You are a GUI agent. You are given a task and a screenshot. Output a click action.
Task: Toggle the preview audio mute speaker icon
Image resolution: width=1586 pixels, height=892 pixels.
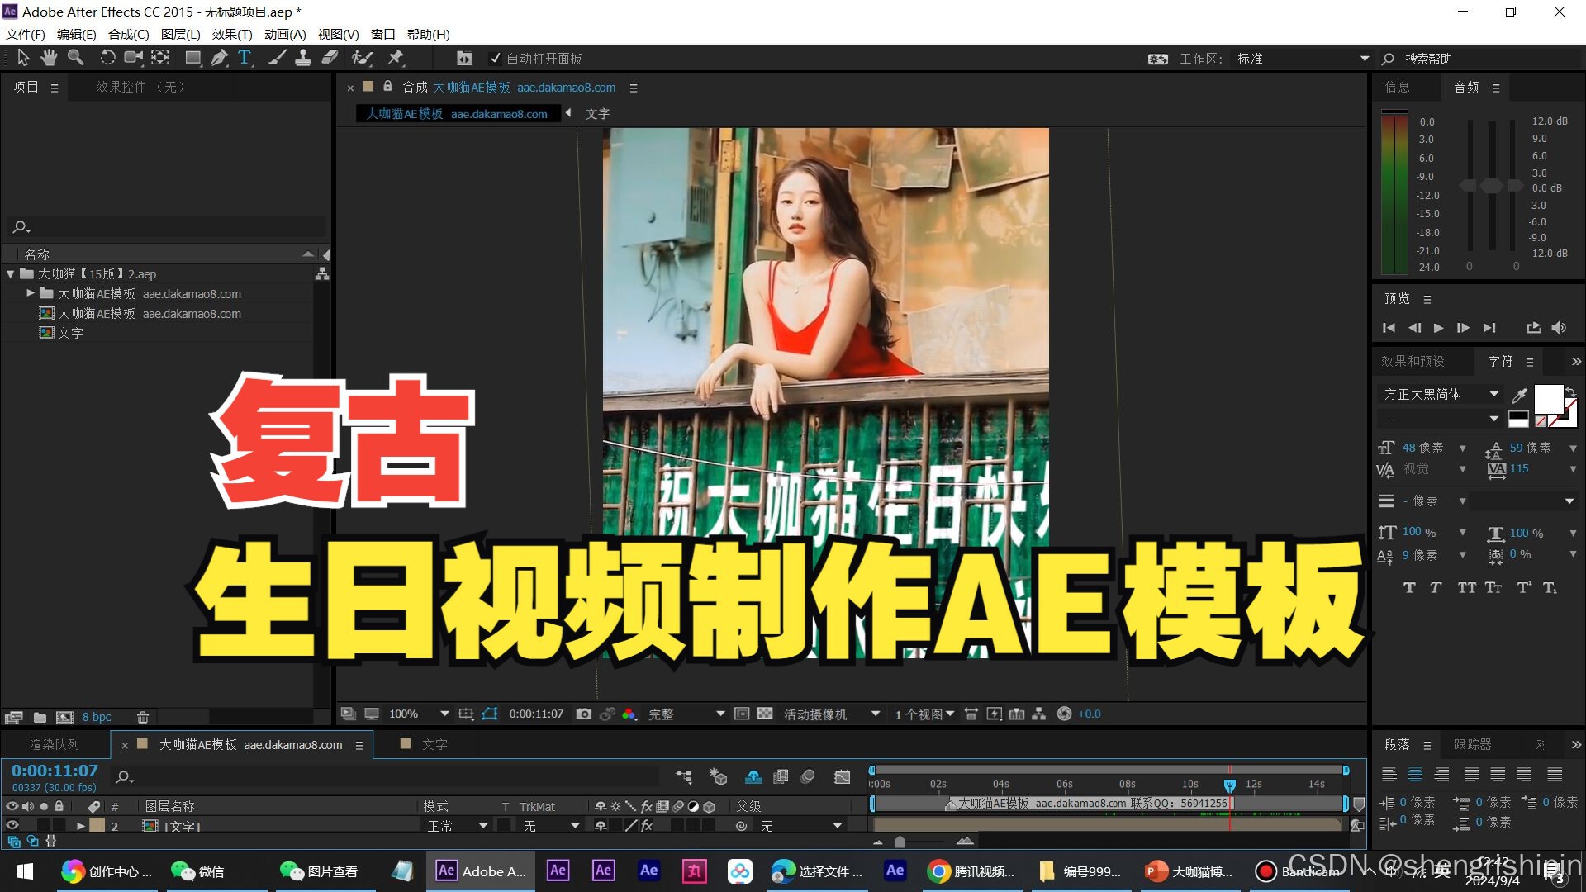[x=1559, y=328]
